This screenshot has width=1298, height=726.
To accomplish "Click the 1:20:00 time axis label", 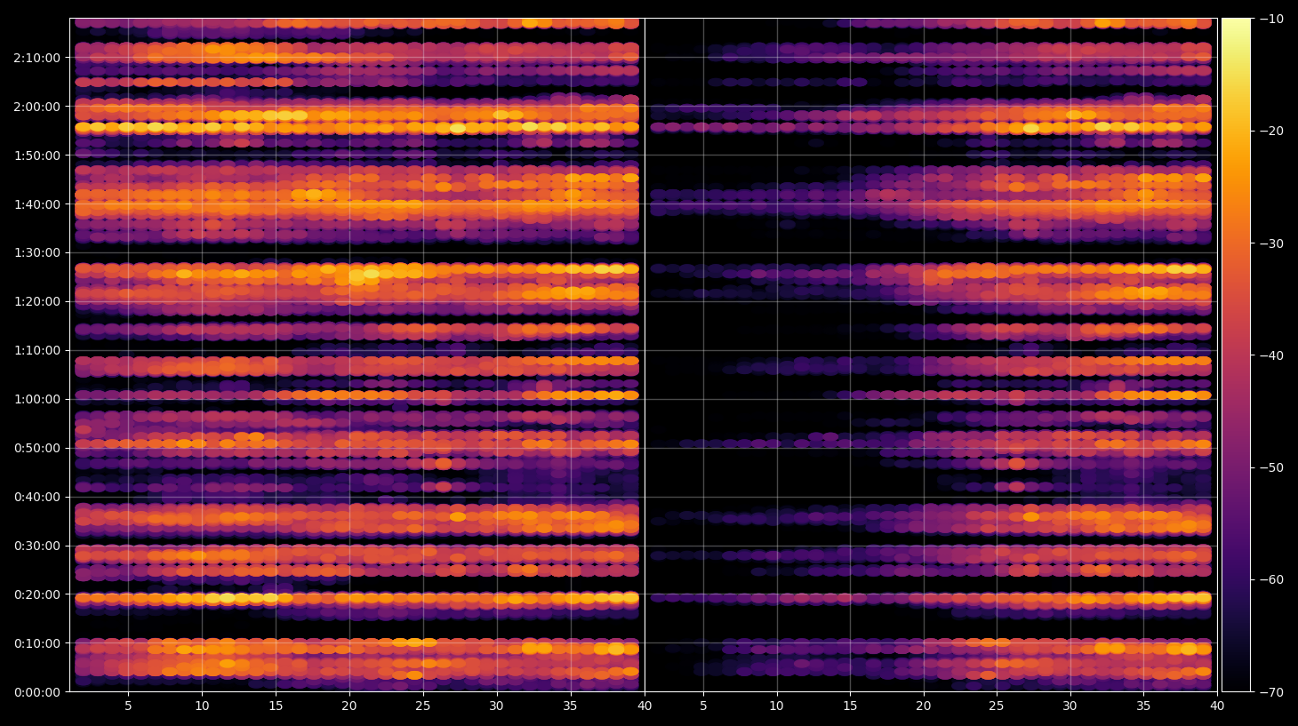I will tap(37, 301).
